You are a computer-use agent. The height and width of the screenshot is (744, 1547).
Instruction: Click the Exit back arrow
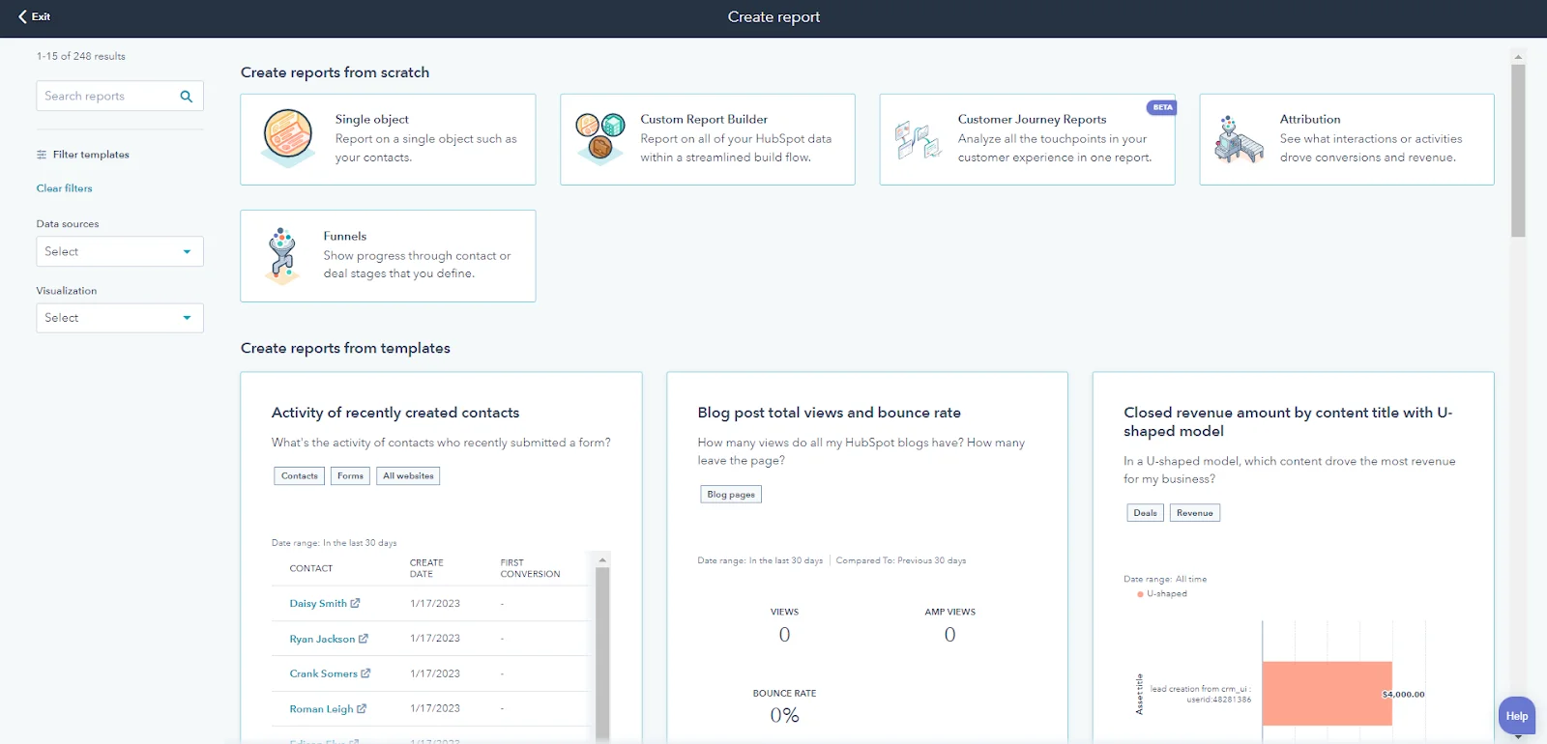pos(22,16)
